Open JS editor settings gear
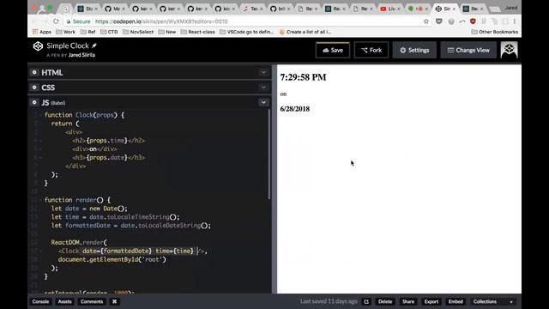This screenshot has height=309, width=549. click(34, 102)
